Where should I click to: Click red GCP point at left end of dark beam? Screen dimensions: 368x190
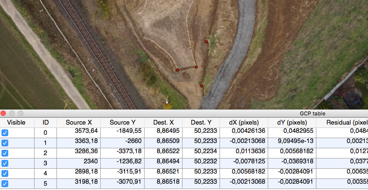177,70
